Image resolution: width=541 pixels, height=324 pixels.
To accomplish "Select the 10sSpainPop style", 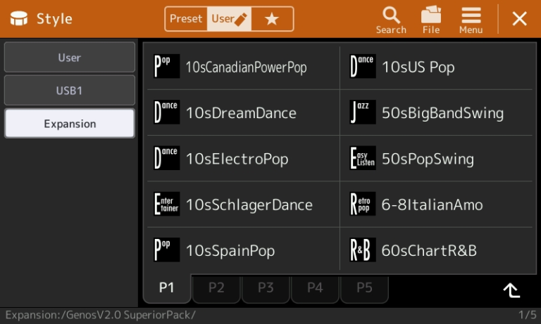I will (243, 250).
